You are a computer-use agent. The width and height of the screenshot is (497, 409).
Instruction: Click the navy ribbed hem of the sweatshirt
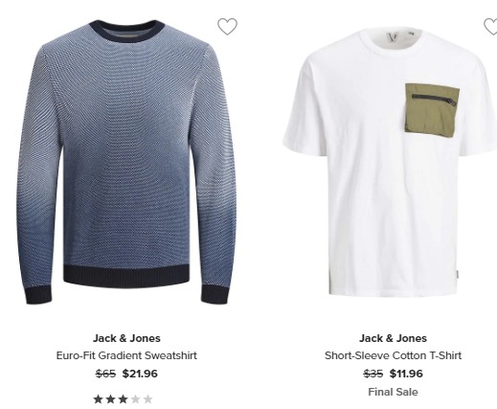(x=126, y=276)
